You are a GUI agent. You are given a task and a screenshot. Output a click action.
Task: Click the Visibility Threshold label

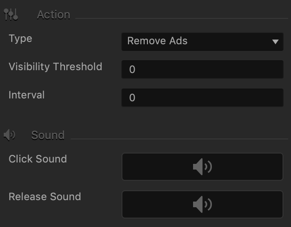[x=56, y=66]
